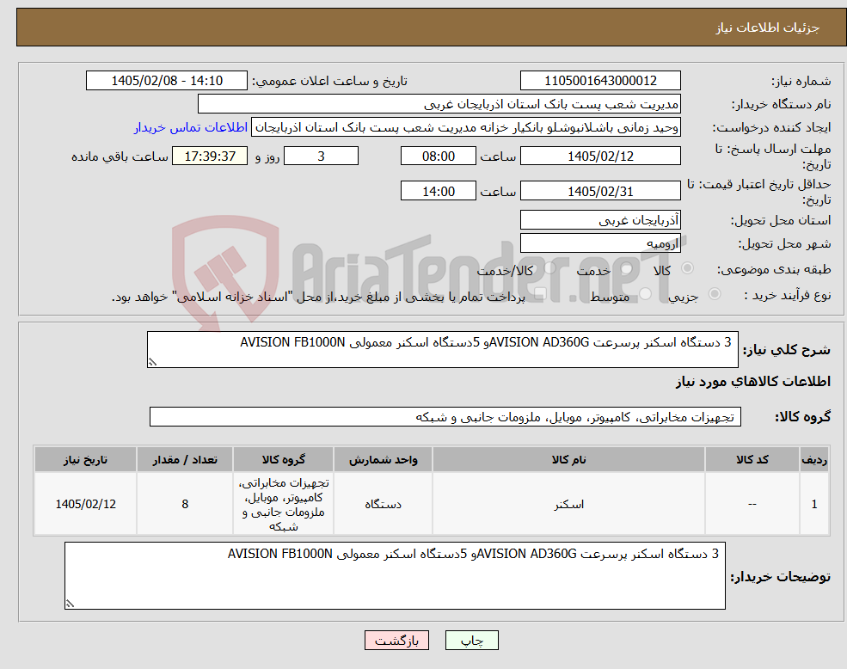Screen dimensions: 847x669
Task: Click the buyer organization name field
Action: click(439, 104)
